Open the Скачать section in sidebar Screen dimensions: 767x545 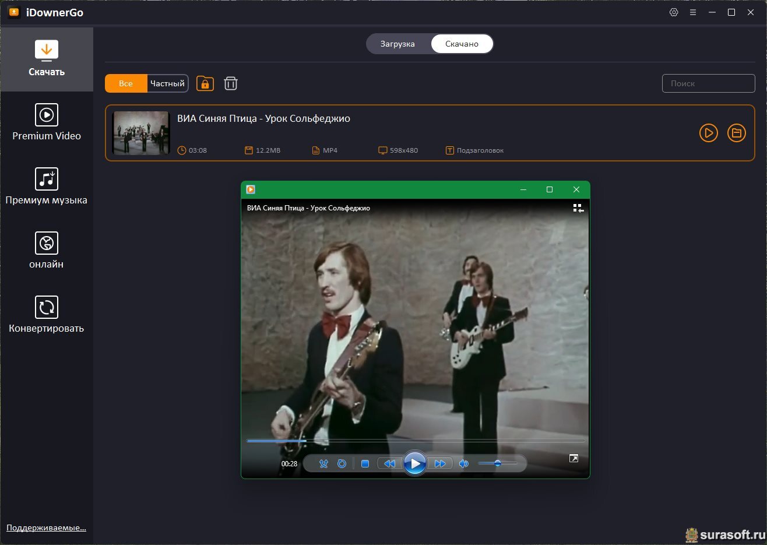coord(47,59)
